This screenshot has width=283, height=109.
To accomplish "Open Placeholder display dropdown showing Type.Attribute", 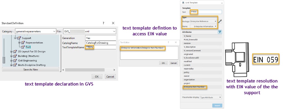I will [210, 97].
